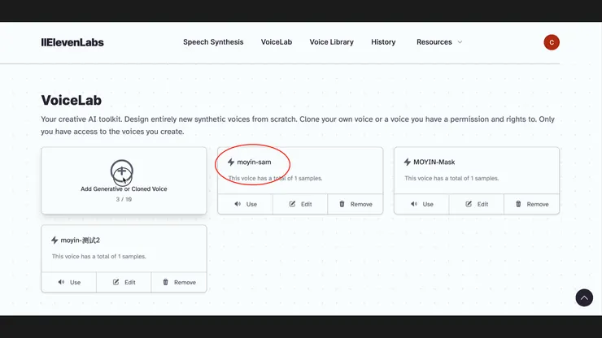Click the samples description under moyin-测试2

pos(98,256)
